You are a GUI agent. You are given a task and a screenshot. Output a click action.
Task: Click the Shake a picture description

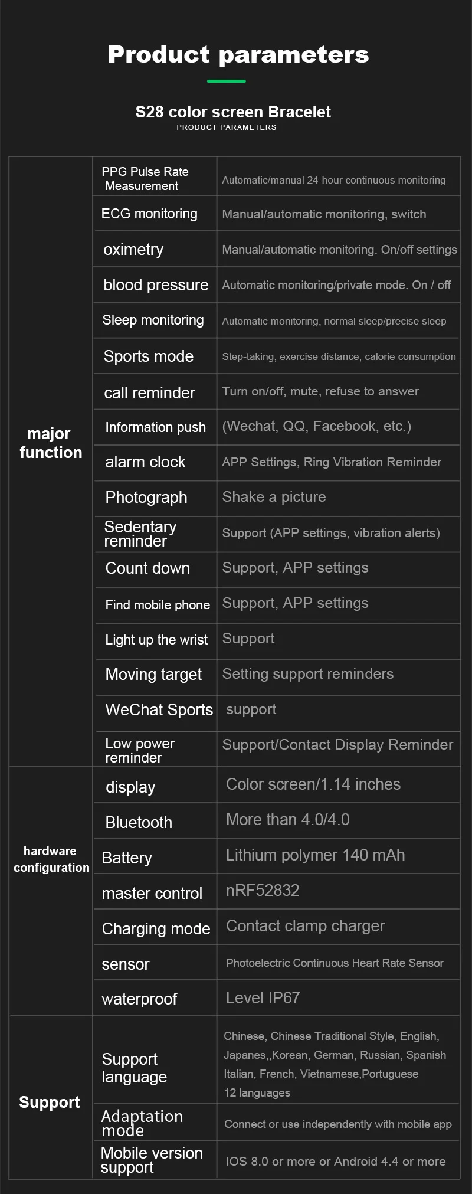click(274, 497)
